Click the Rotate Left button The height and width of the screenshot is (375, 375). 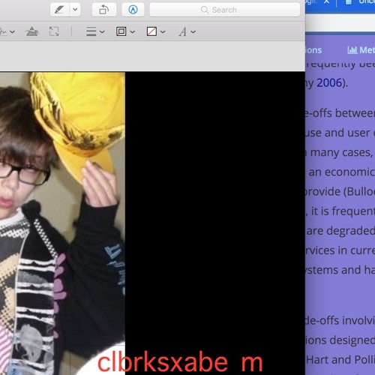104,10
